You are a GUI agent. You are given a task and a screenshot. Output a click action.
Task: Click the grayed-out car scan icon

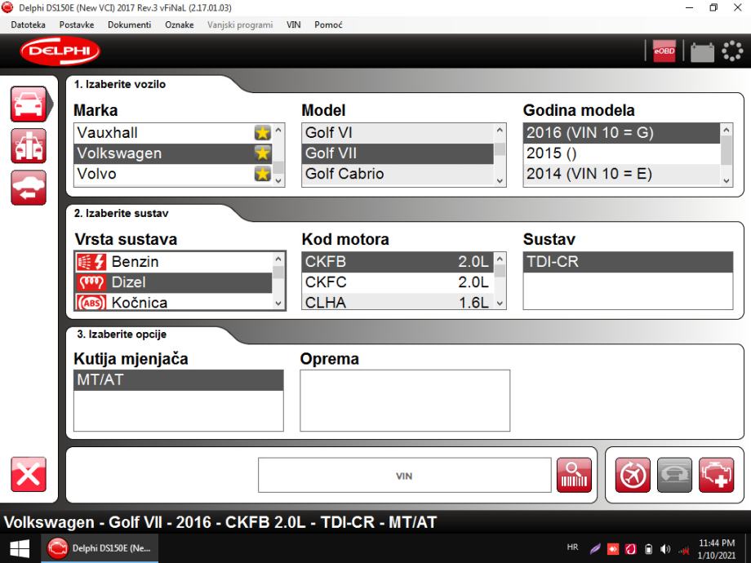tap(674, 476)
